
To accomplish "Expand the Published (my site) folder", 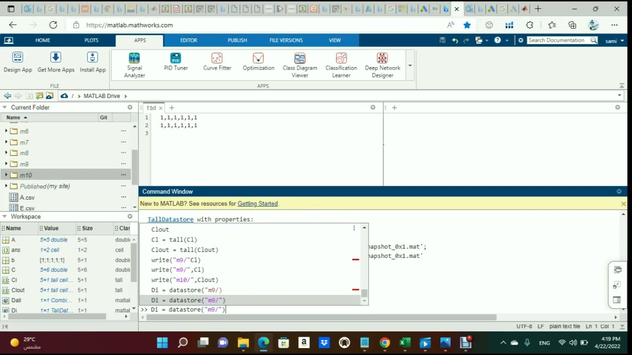I will pos(6,186).
